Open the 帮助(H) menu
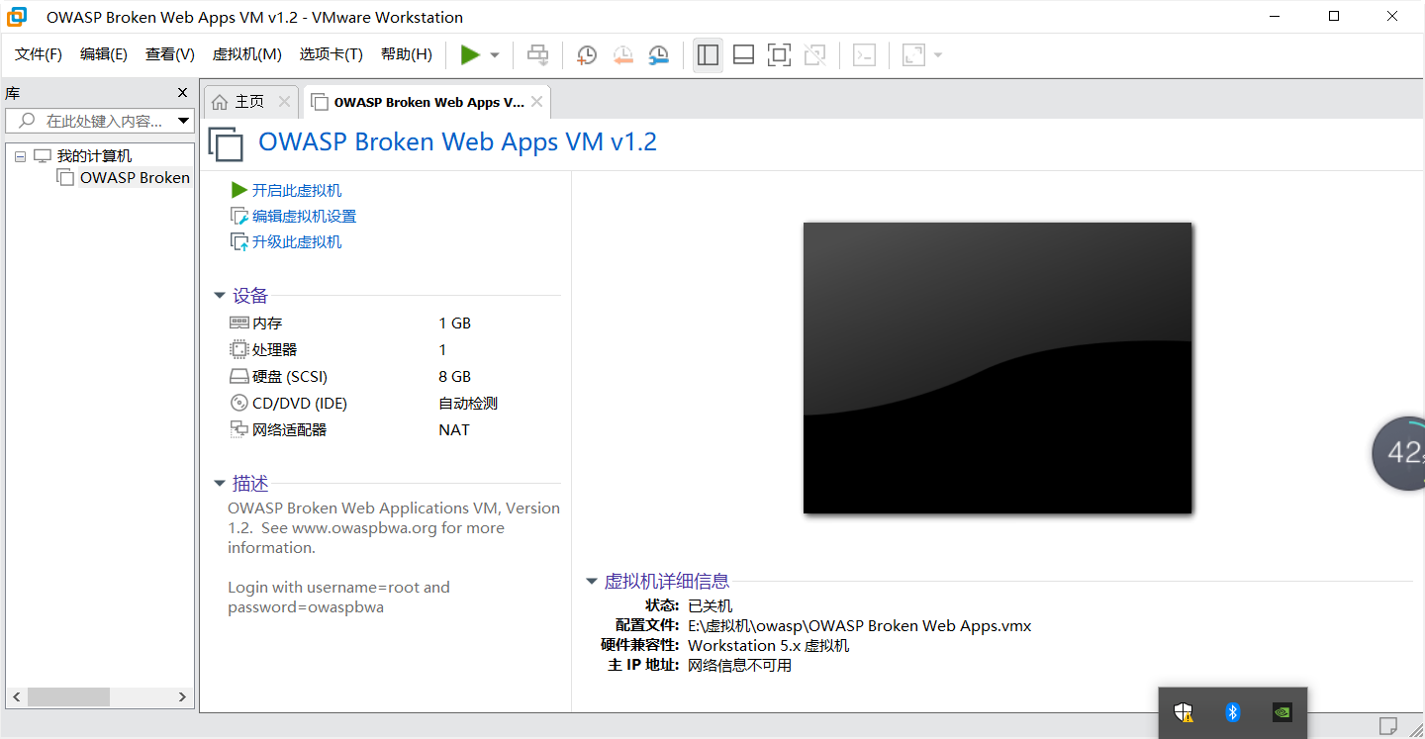Viewport: 1425px width, 739px height. pyautogui.click(x=407, y=54)
